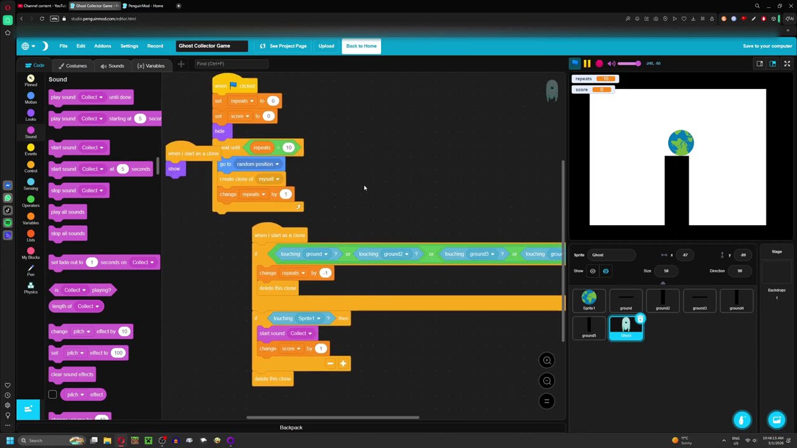
Task: Click the minus on the if block
Action: (x=330, y=364)
